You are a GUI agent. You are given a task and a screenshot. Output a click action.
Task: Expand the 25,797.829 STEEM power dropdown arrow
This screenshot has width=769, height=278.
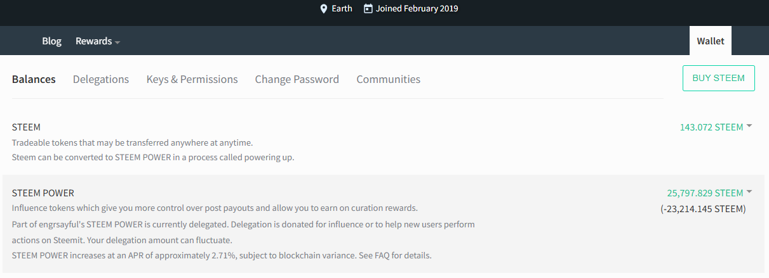click(x=749, y=193)
